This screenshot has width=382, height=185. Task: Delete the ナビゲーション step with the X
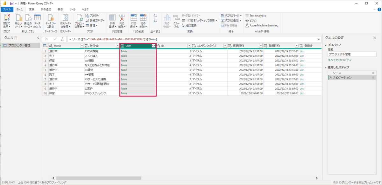point(330,78)
